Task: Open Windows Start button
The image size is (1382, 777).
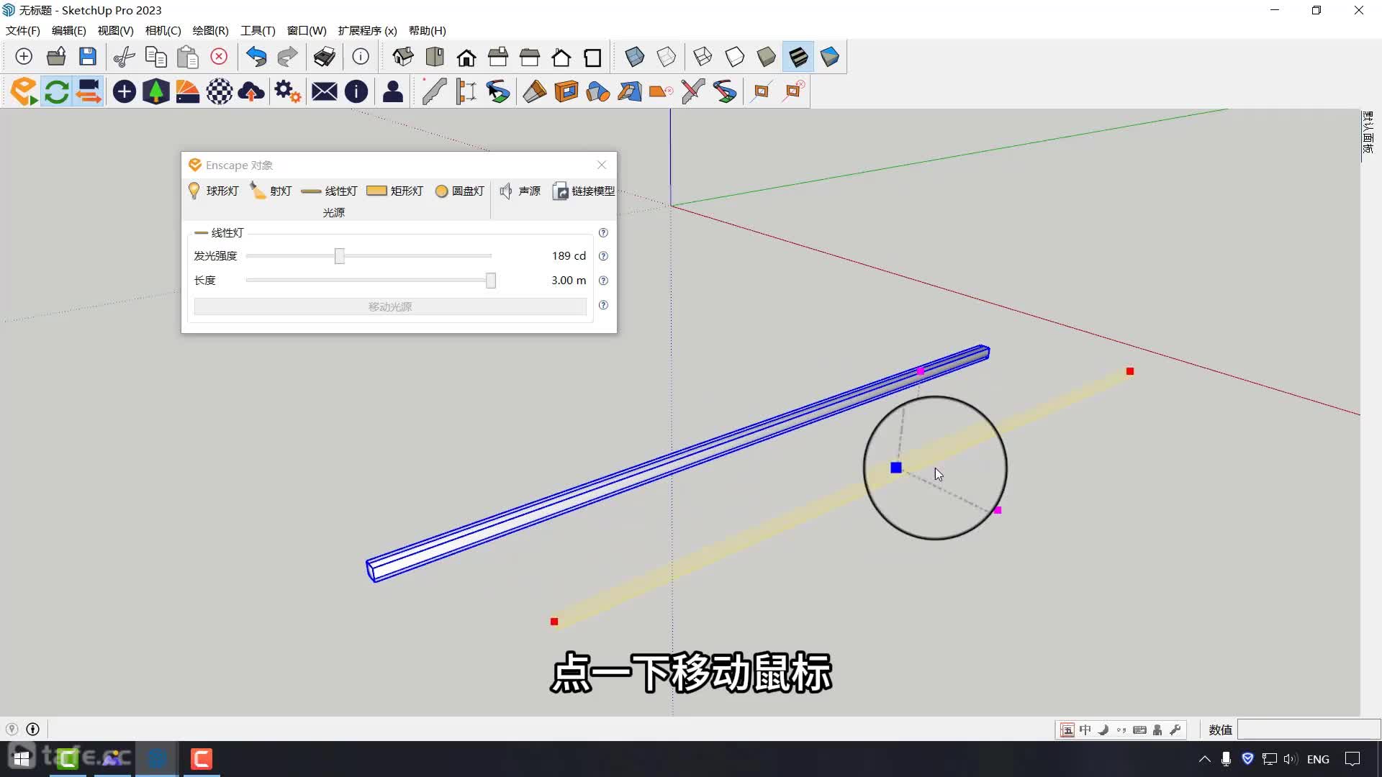Action: (x=21, y=759)
